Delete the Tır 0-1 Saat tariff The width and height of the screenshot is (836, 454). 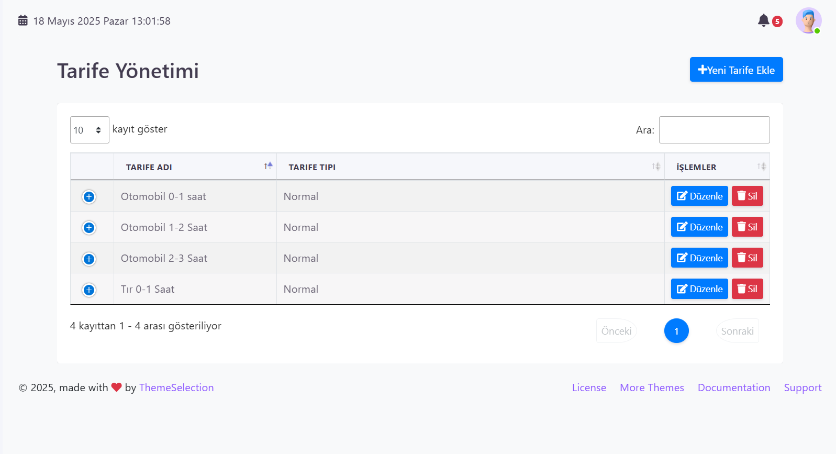[747, 289]
